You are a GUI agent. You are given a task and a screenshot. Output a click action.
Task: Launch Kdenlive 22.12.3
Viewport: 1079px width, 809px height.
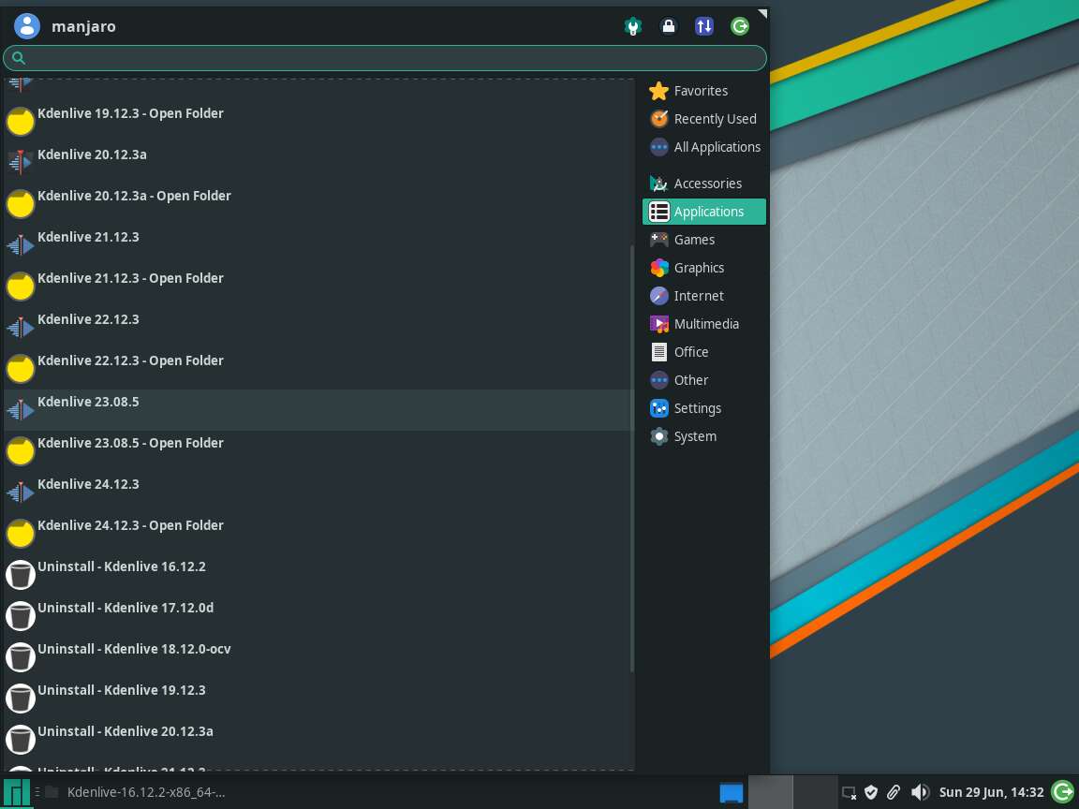coord(318,328)
